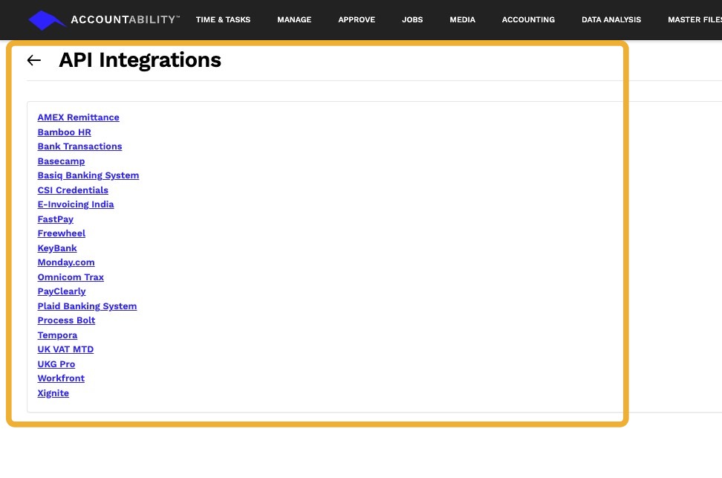Open the Media menu
Image resolution: width=722 pixels, height=478 pixels.
(x=462, y=20)
